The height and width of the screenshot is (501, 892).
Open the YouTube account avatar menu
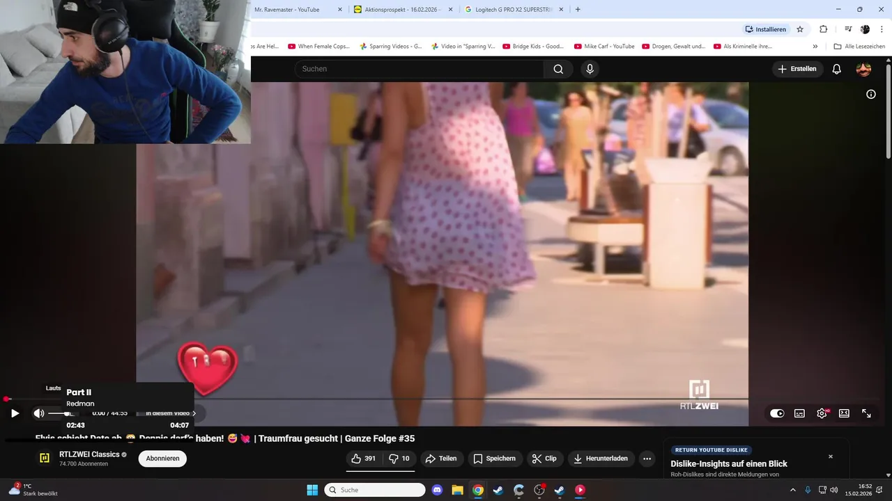click(x=863, y=69)
